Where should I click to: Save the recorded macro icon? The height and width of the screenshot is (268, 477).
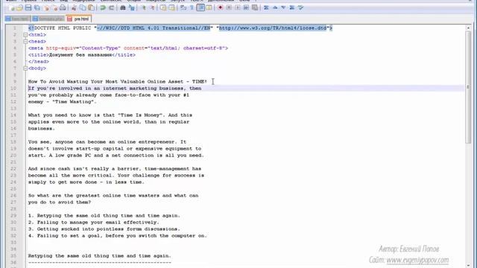[255, 7]
